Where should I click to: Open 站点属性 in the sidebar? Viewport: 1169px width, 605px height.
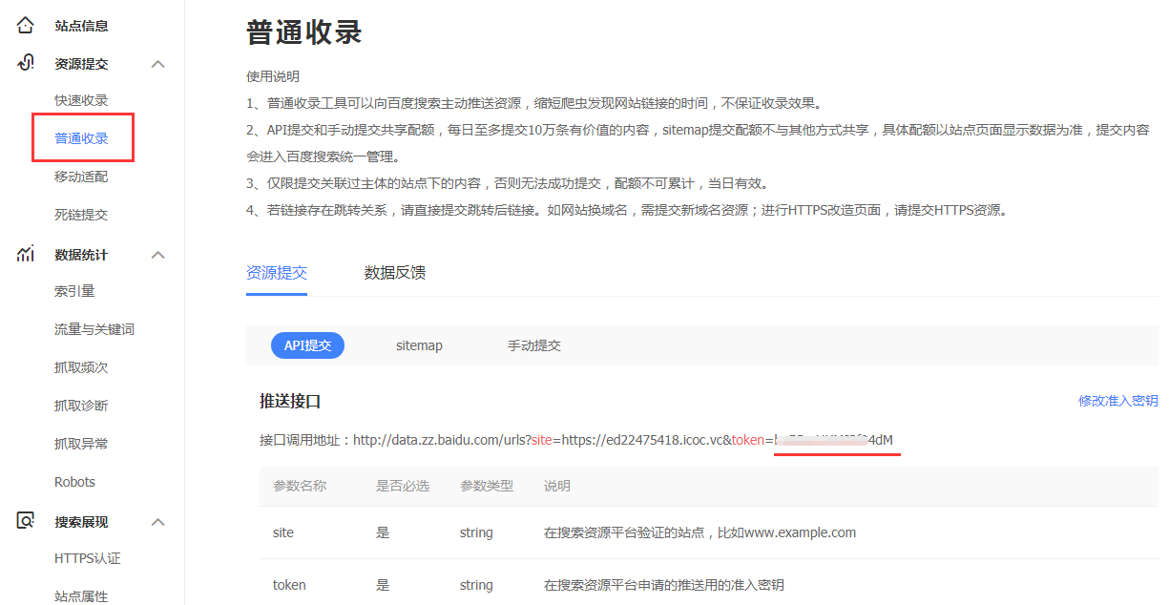coord(81,596)
